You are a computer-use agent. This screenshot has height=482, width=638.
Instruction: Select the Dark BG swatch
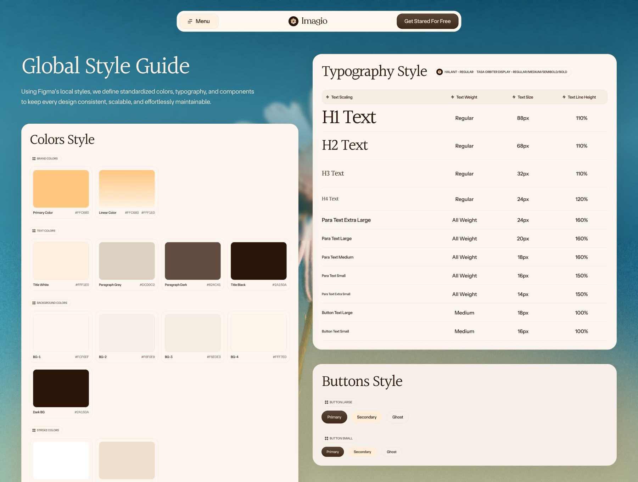coord(61,388)
